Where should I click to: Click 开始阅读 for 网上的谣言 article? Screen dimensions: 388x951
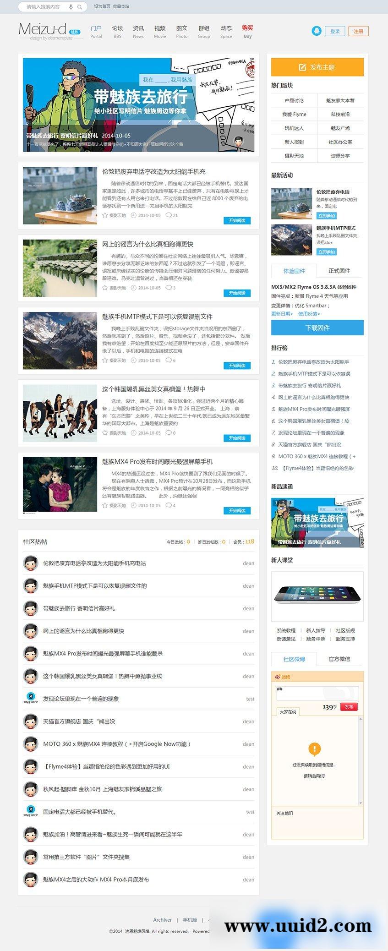[237, 293]
